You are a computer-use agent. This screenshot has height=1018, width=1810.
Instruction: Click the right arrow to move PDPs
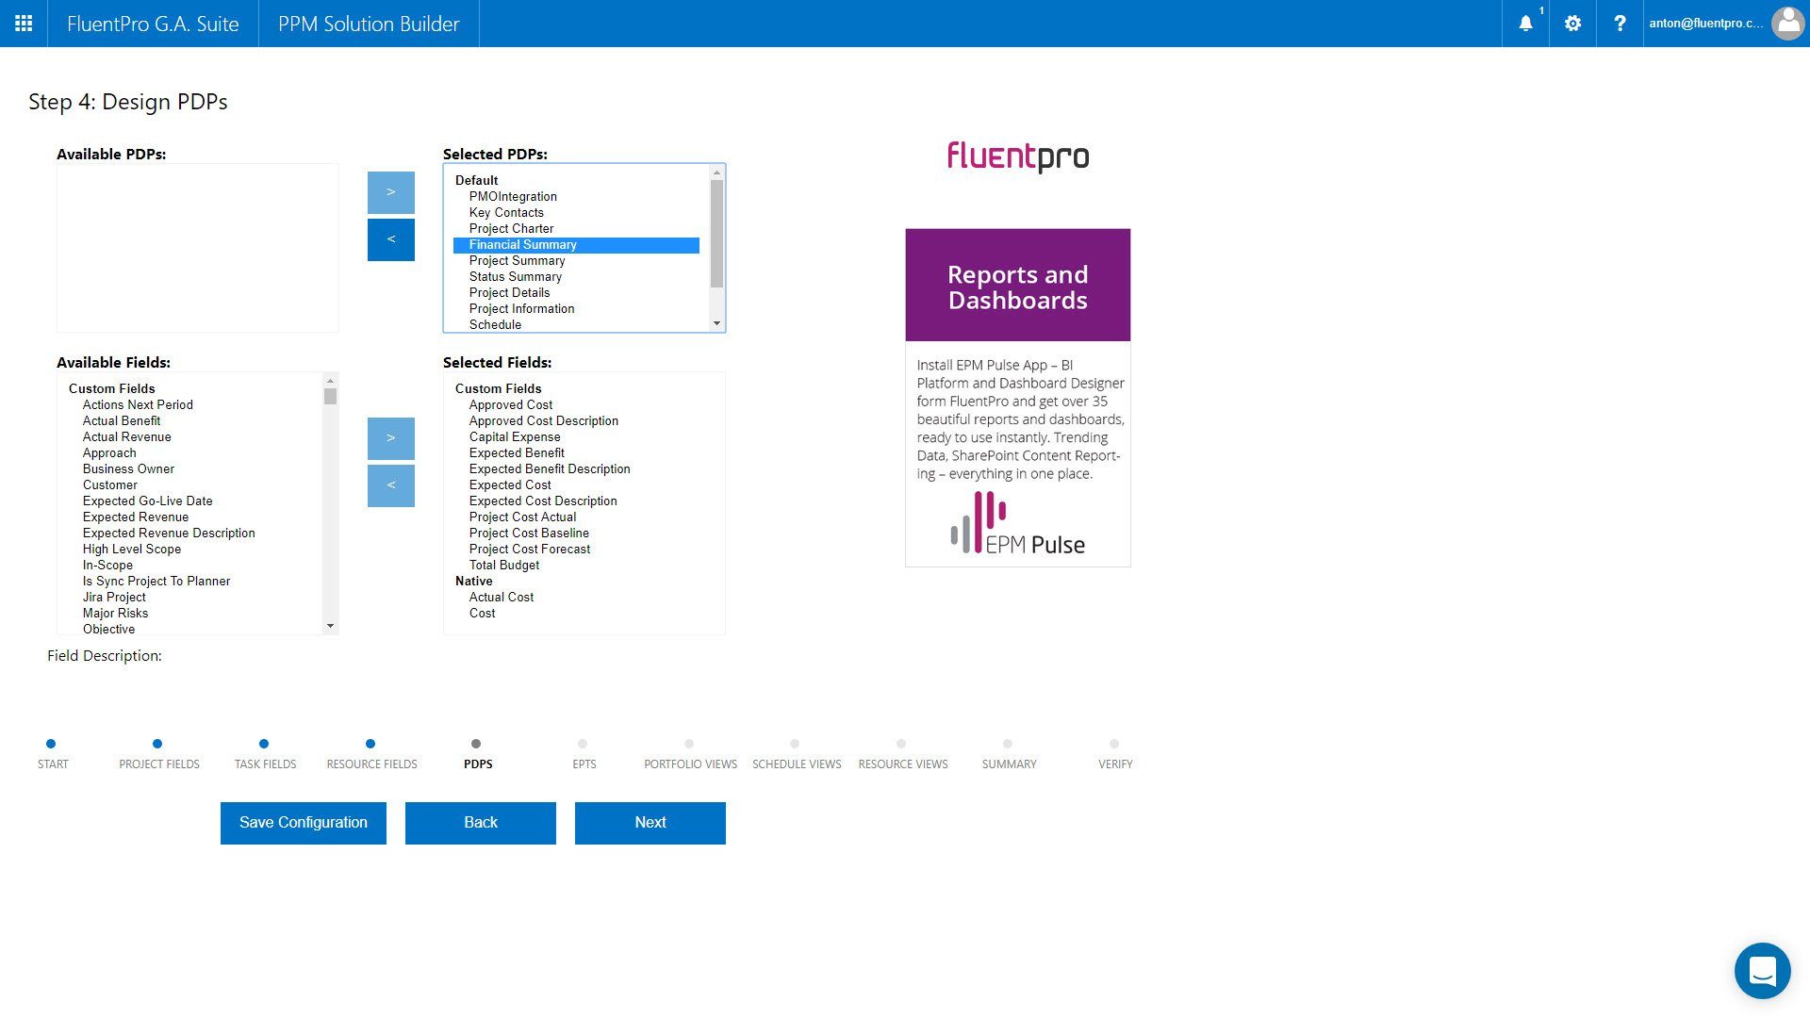tap(390, 191)
